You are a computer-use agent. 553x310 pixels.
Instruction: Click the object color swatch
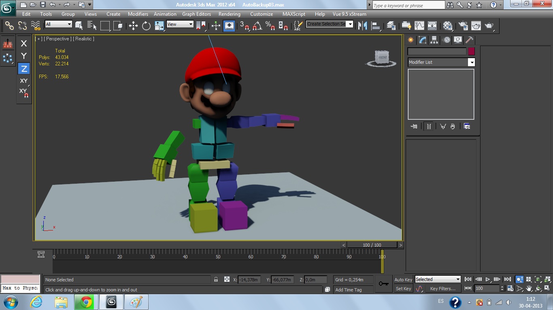pyautogui.click(x=471, y=51)
